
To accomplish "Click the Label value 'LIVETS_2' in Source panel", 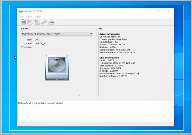I will (40, 43).
